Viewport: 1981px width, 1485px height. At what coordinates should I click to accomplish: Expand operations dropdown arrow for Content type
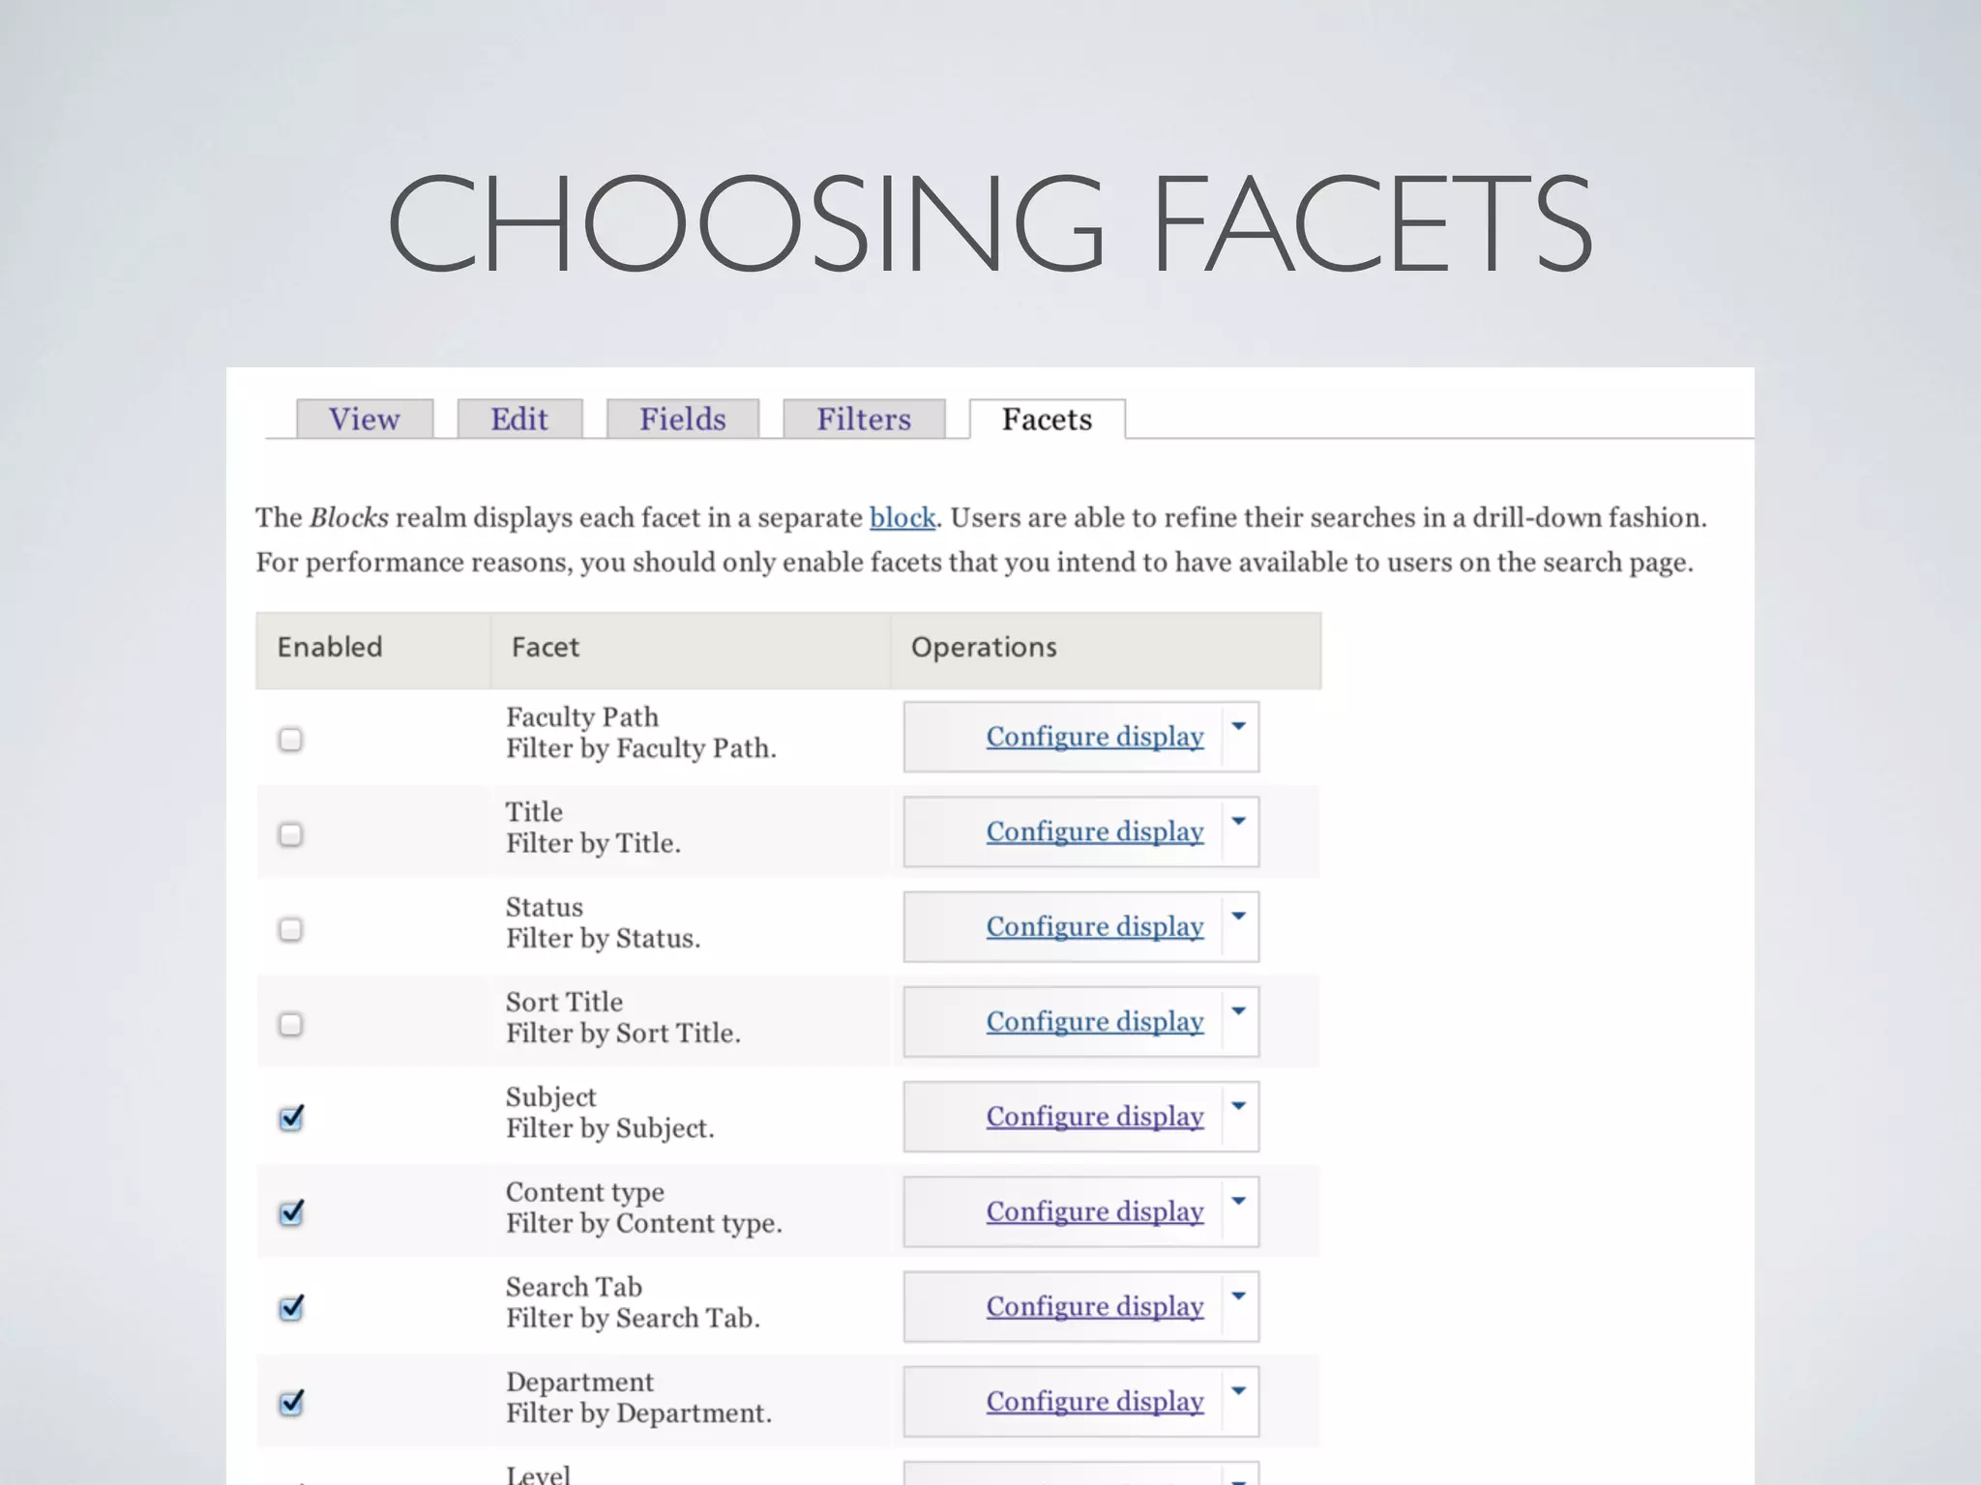pos(1239,1202)
